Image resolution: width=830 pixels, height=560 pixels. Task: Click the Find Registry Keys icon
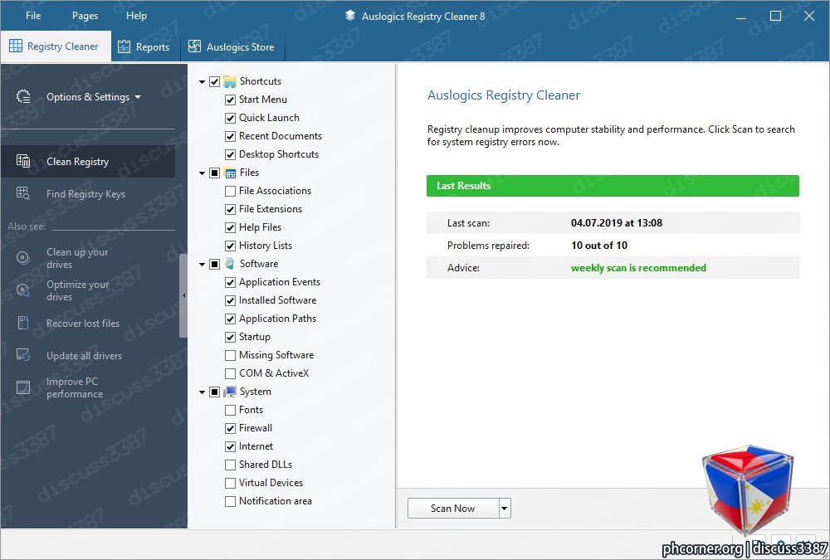[x=23, y=193]
